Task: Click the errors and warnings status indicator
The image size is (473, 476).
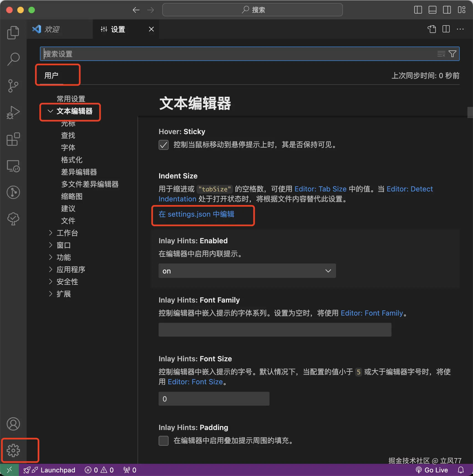Action: [x=99, y=470]
